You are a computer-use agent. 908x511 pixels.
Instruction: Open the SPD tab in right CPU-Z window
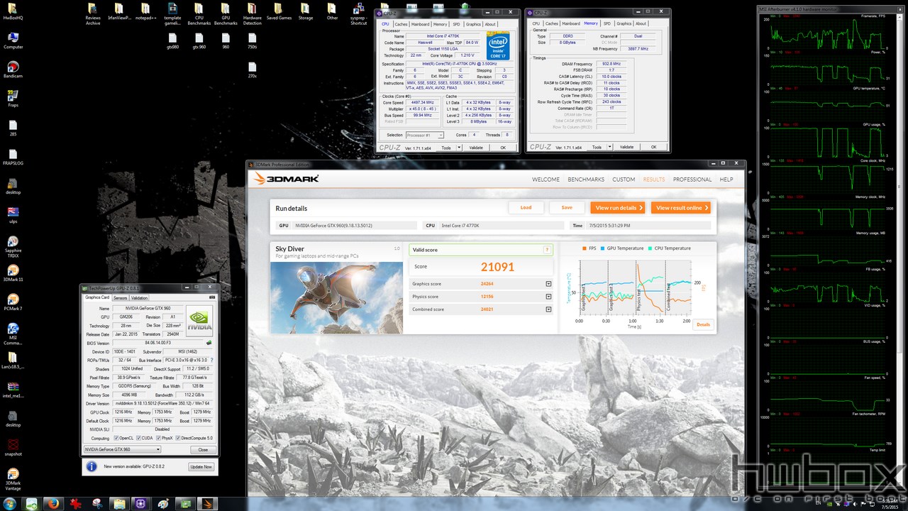point(607,23)
